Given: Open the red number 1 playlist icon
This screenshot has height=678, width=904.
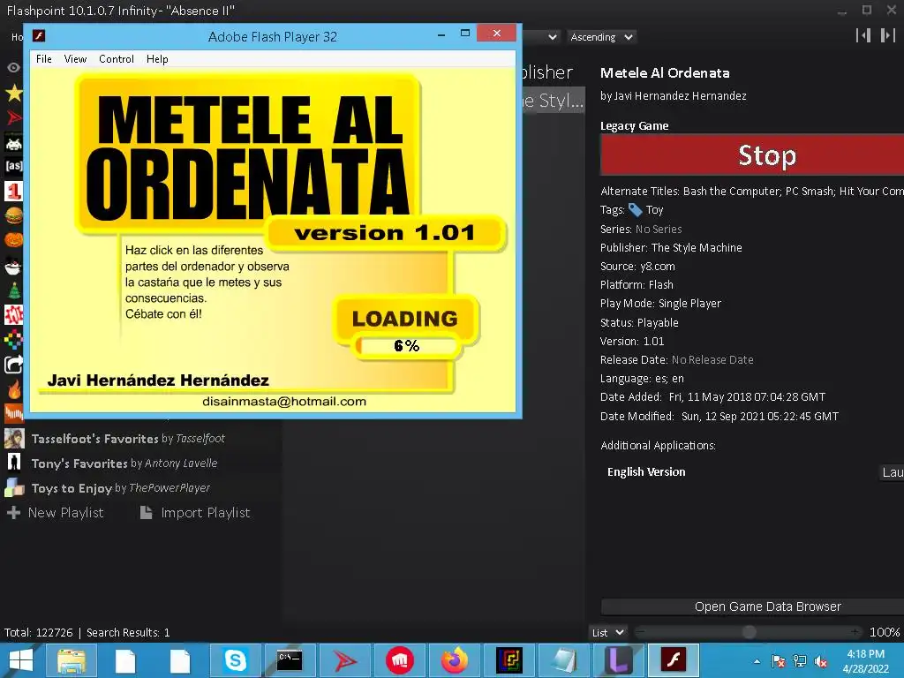Looking at the screenshot, I should point(14,191).
